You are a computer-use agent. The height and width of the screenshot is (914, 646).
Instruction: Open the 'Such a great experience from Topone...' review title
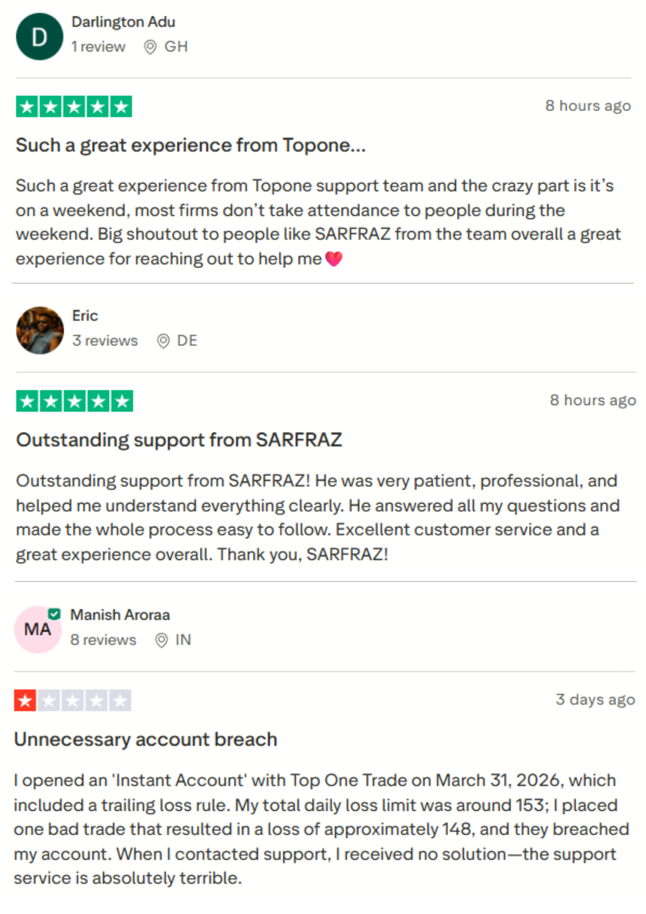coord(191,145)
